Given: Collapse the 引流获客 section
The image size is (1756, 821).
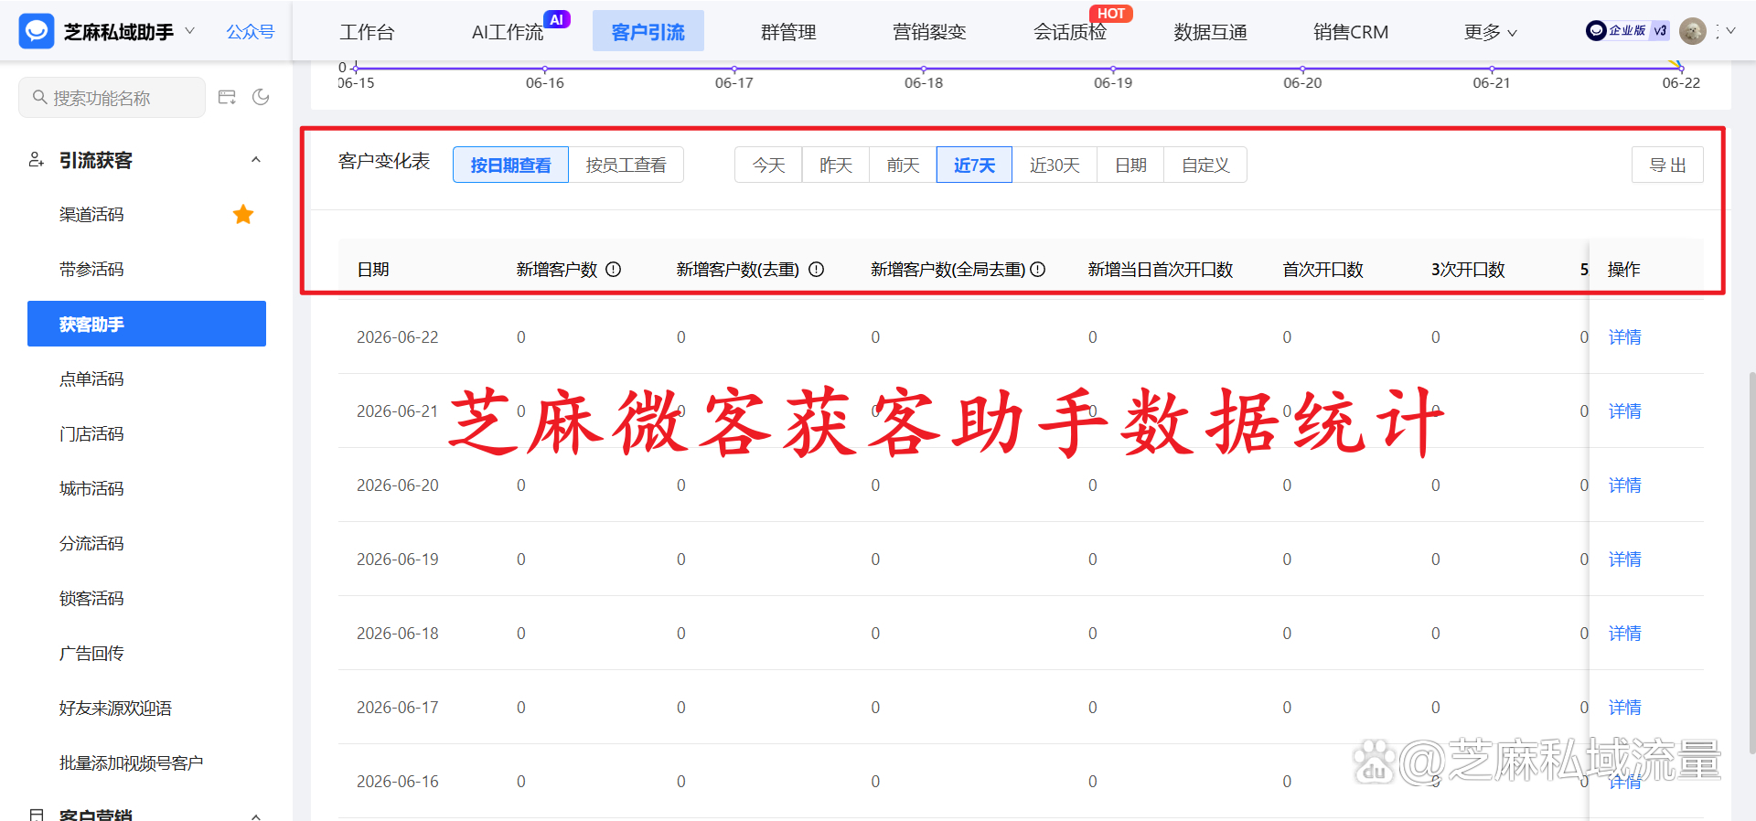Looking at the screenshot, I should (256, 160).
